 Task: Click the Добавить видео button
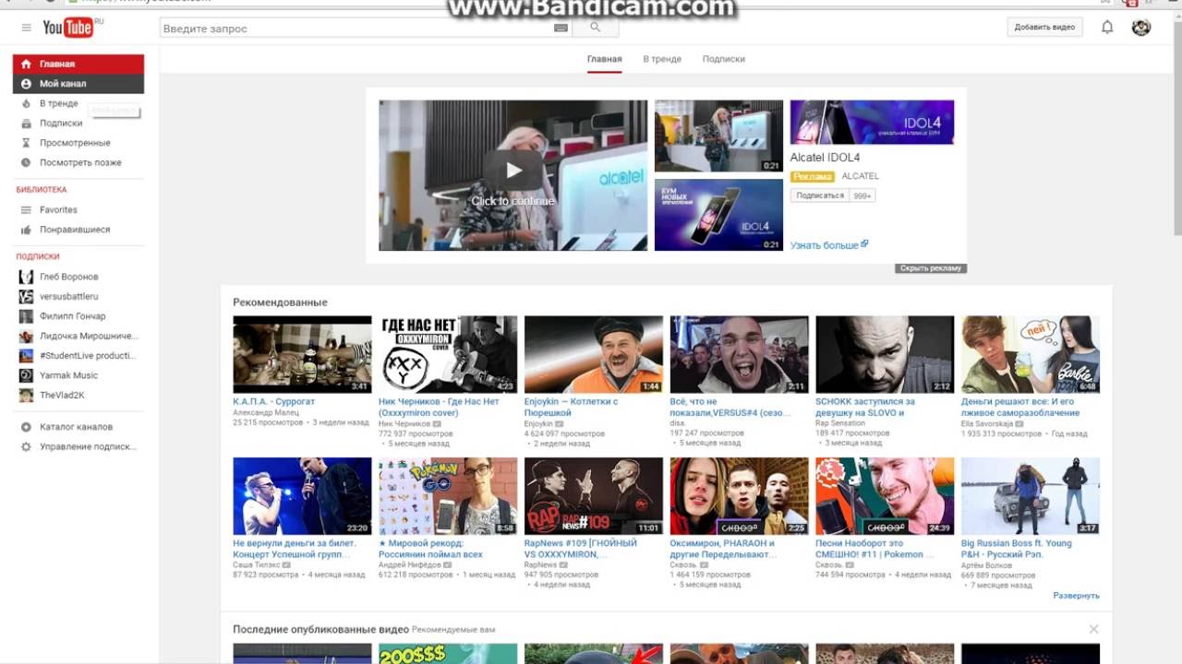(1044, 28)
